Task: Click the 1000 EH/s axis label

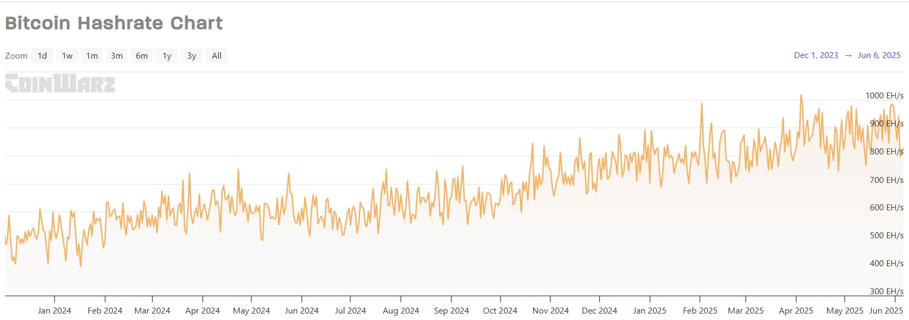Action: tap(884, 96)
